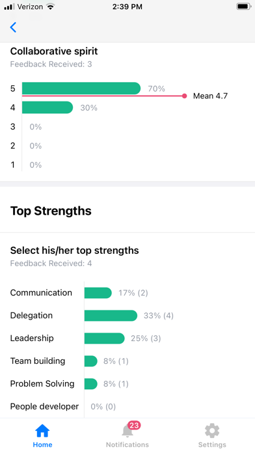Tap the cellular signal bars icon

click(9, 7)
